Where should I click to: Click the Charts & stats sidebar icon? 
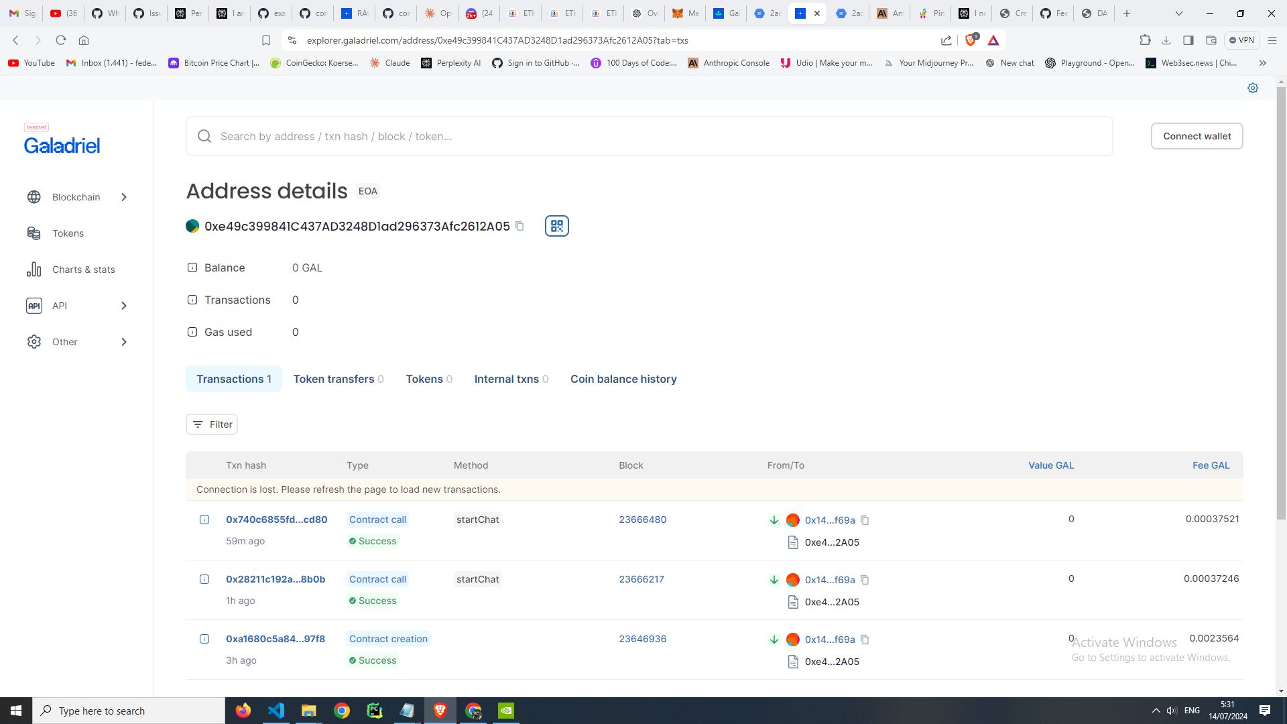click(x=34, y=269)
